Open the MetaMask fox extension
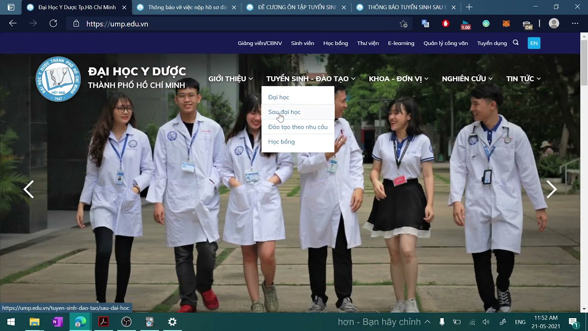 (506, 23)
